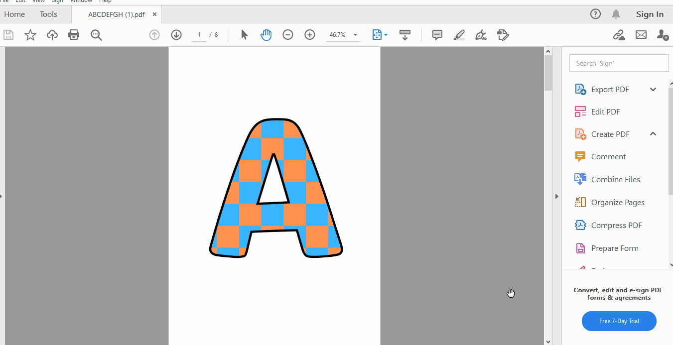Send file by email icon
The image size is (673, 345).
(x=641, y=35)
